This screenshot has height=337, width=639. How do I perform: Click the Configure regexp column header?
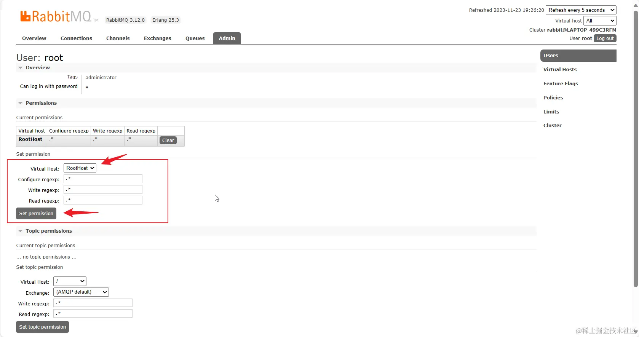pyautogui.click(x=69, y=131)
